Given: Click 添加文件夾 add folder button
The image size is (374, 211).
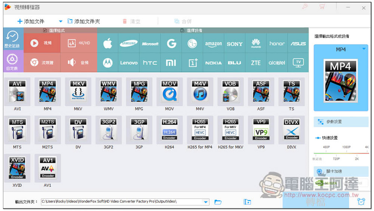Looking at the screenshot, I should coord(84,21).
